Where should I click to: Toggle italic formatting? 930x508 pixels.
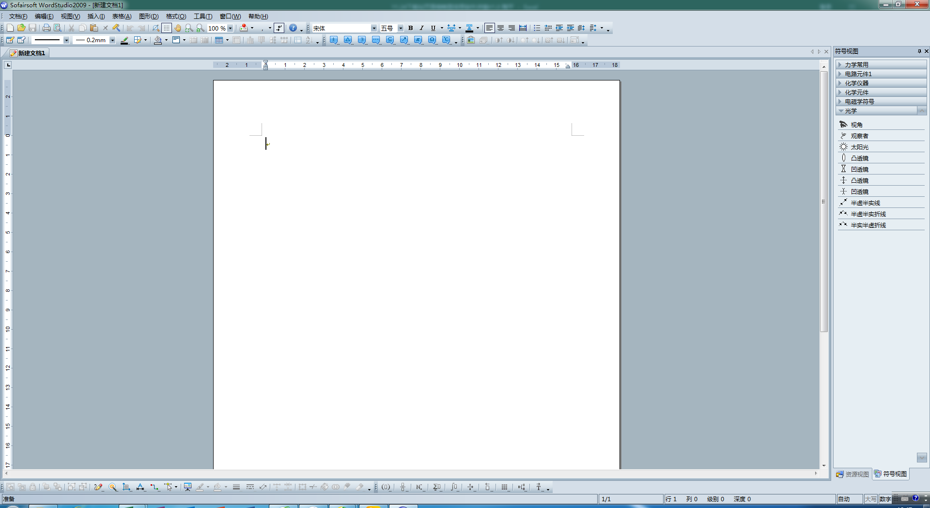(421, 28)
